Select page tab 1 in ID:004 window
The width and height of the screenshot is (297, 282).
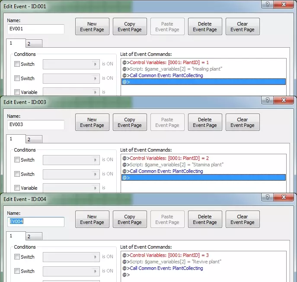click(16, 236)
